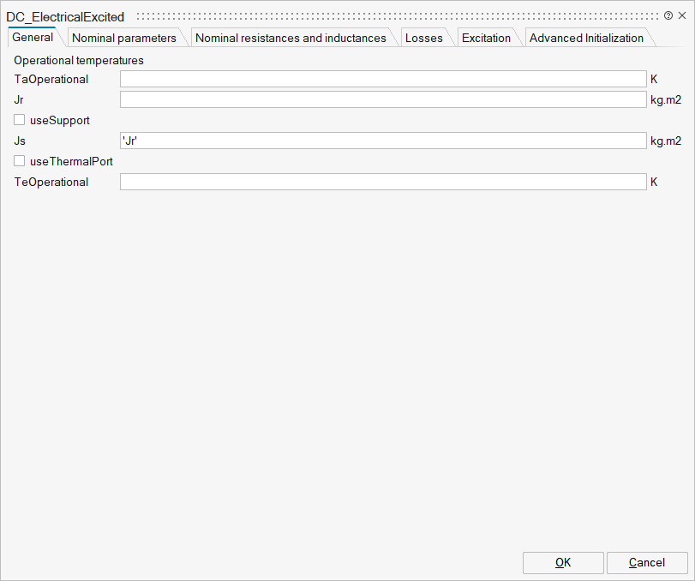
Task: Click the help icon in the title bar
Action: [668, 15]
